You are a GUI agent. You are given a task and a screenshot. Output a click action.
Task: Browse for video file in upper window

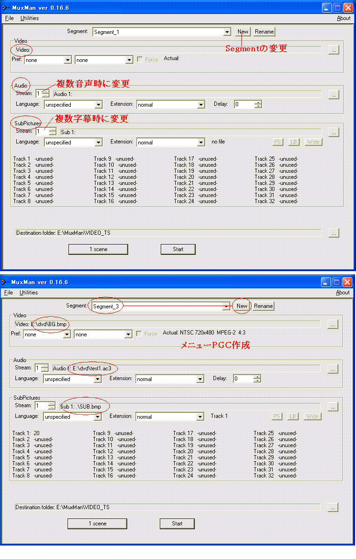point(334,50)
